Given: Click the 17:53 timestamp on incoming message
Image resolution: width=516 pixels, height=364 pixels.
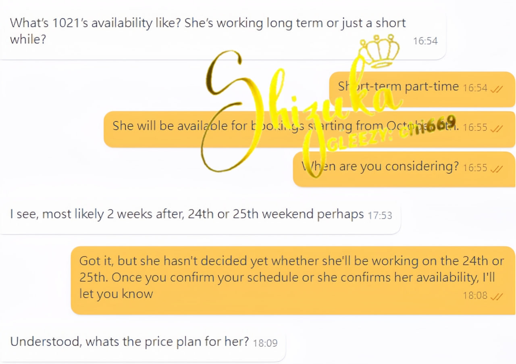Looking at the screenshot, I should coord(380,215).
